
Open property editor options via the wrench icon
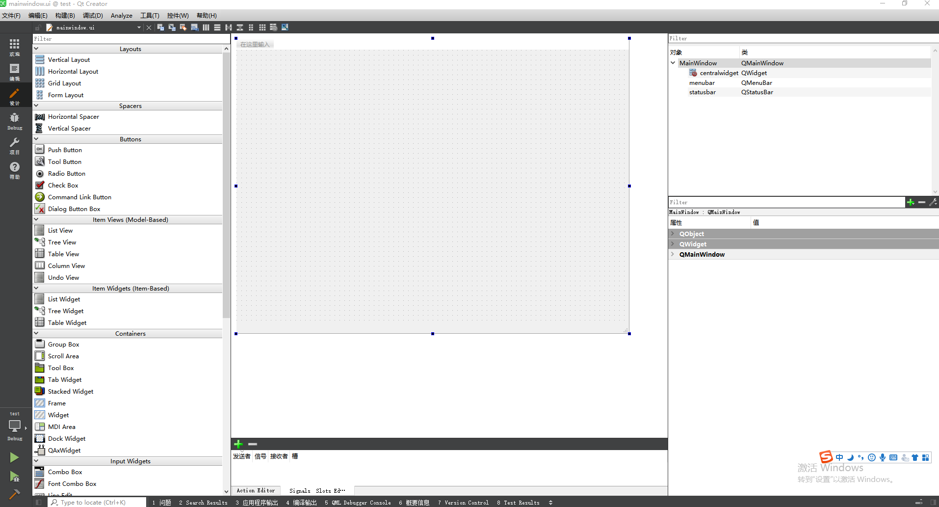tap(933, 202)
